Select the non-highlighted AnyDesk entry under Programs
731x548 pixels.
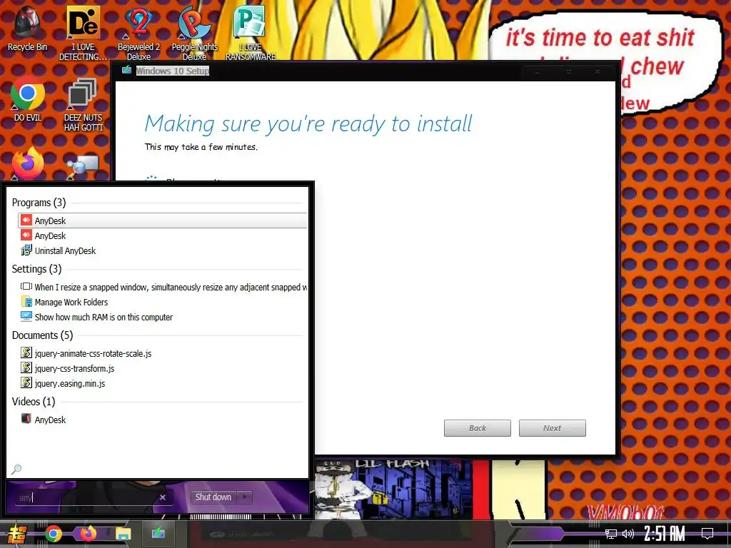(x=162, y=235)
